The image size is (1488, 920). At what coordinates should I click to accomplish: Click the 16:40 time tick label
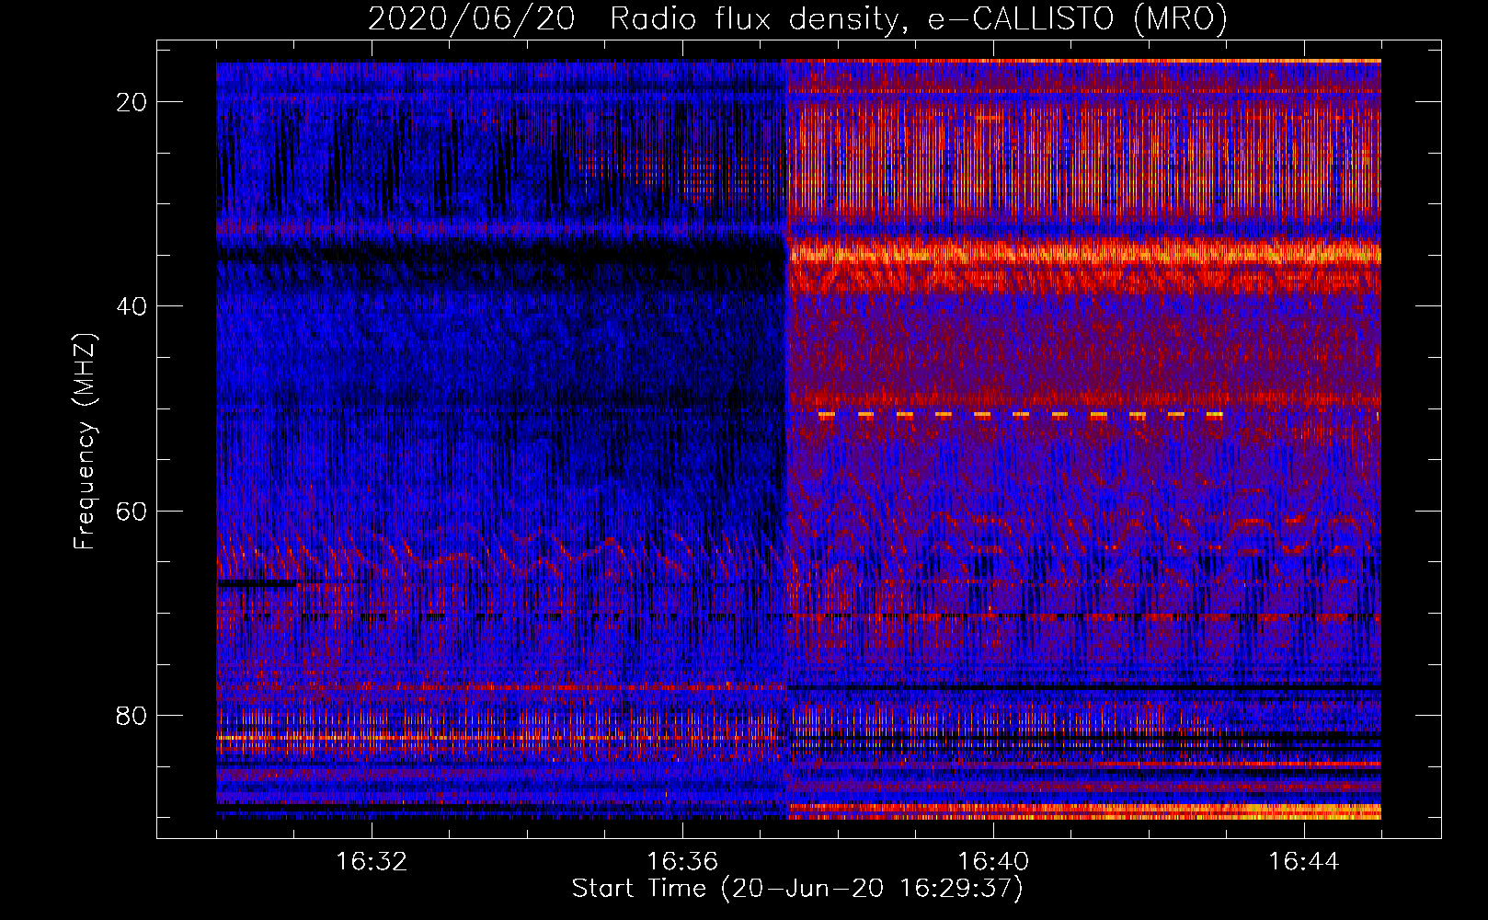pos(993,861)
